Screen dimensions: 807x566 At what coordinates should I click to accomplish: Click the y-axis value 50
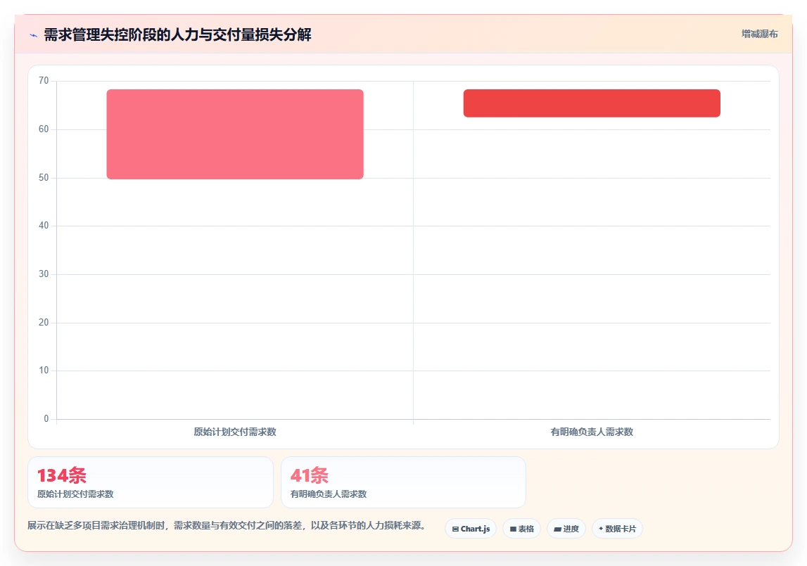pos(44,177)
